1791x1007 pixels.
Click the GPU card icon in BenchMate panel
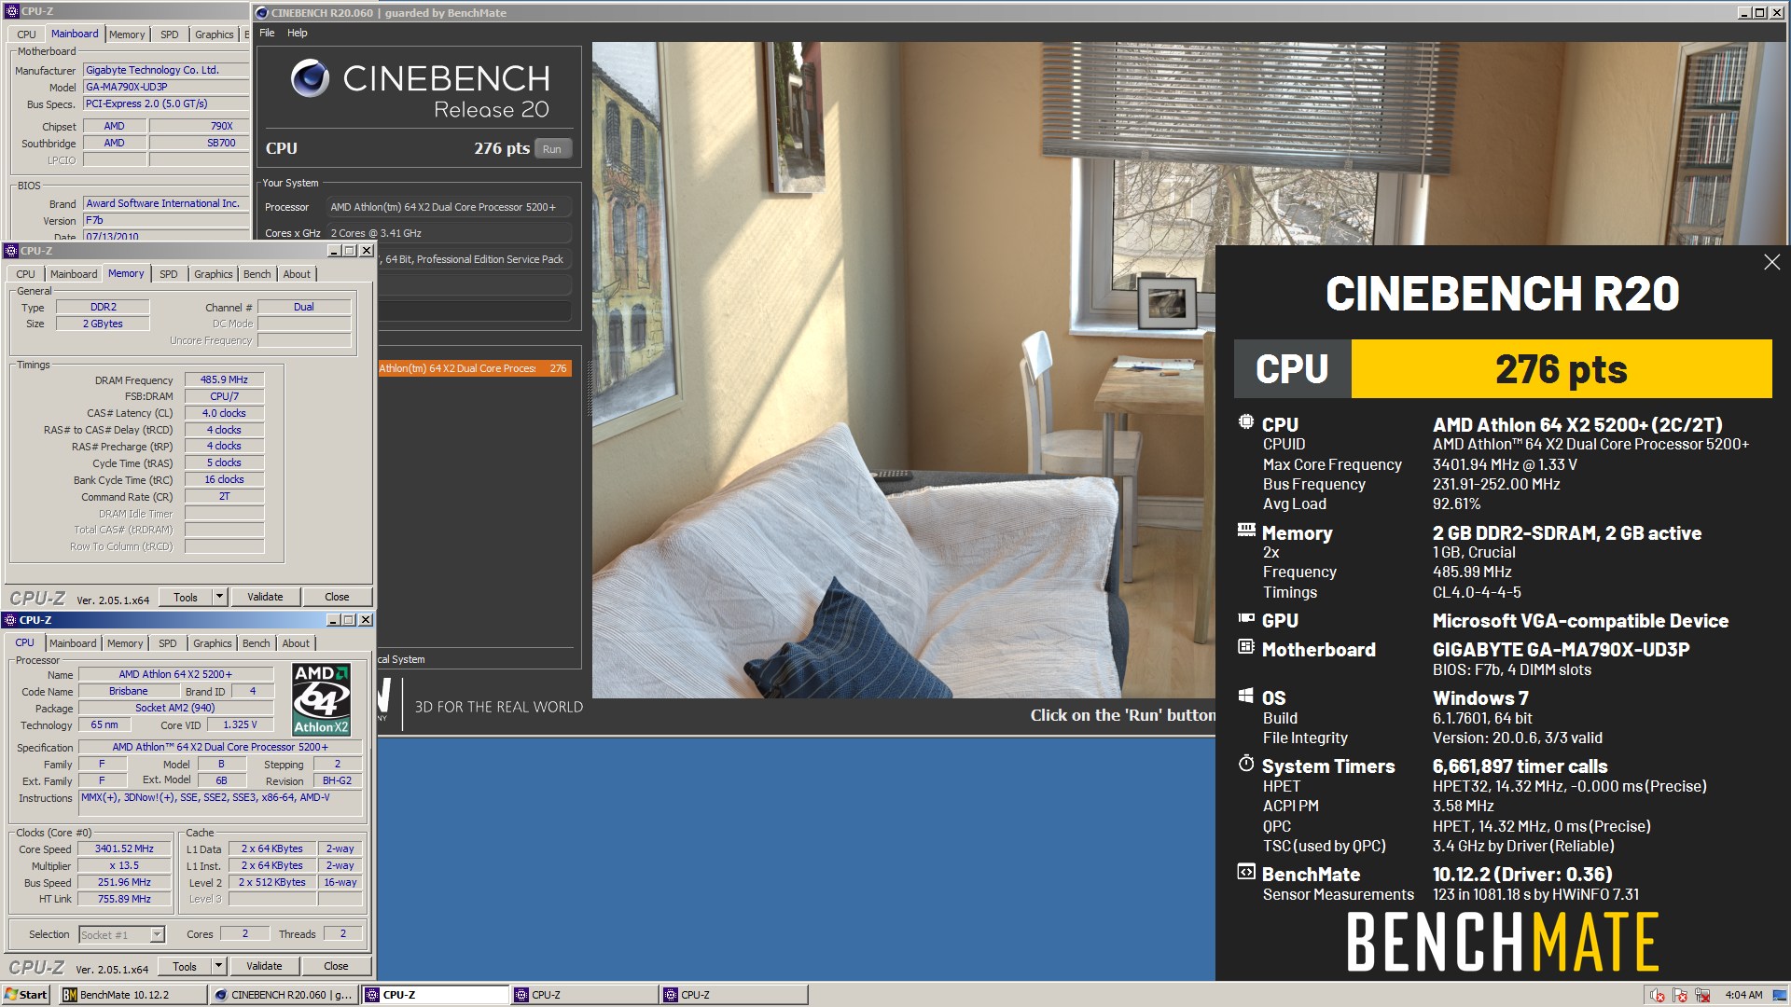click(1245, 617)
